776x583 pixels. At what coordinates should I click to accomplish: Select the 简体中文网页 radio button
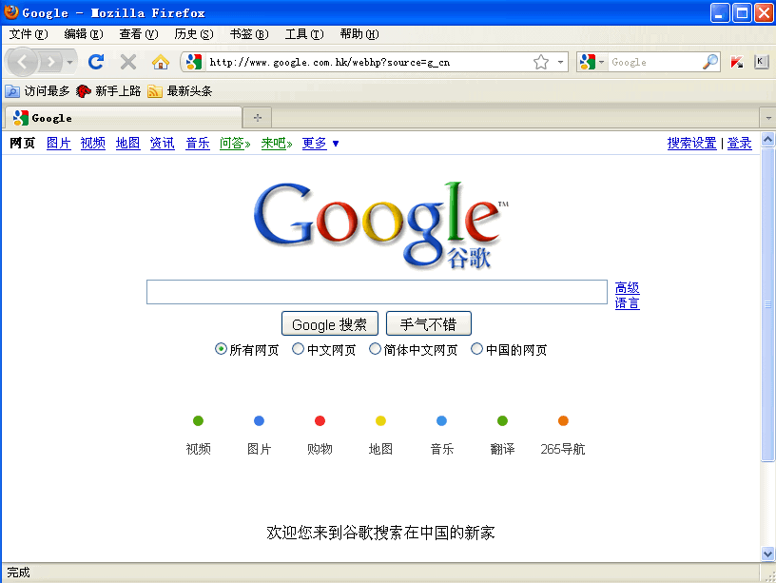click(375, 349)
